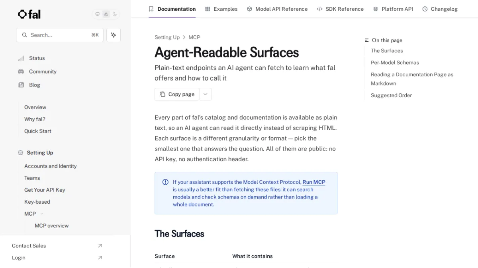Screen dimensions: 478x268
Task: Focus the Search input field
Action: pos(60,35)
